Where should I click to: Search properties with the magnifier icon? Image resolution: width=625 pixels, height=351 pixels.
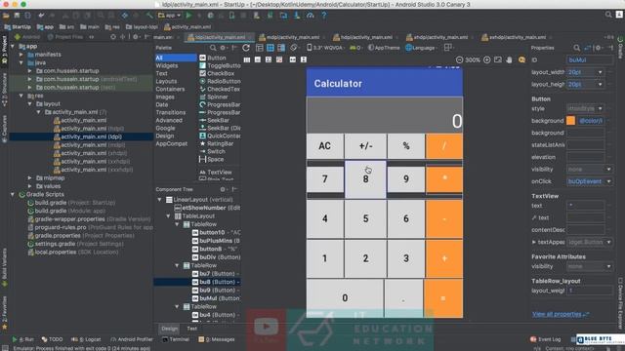576,48
